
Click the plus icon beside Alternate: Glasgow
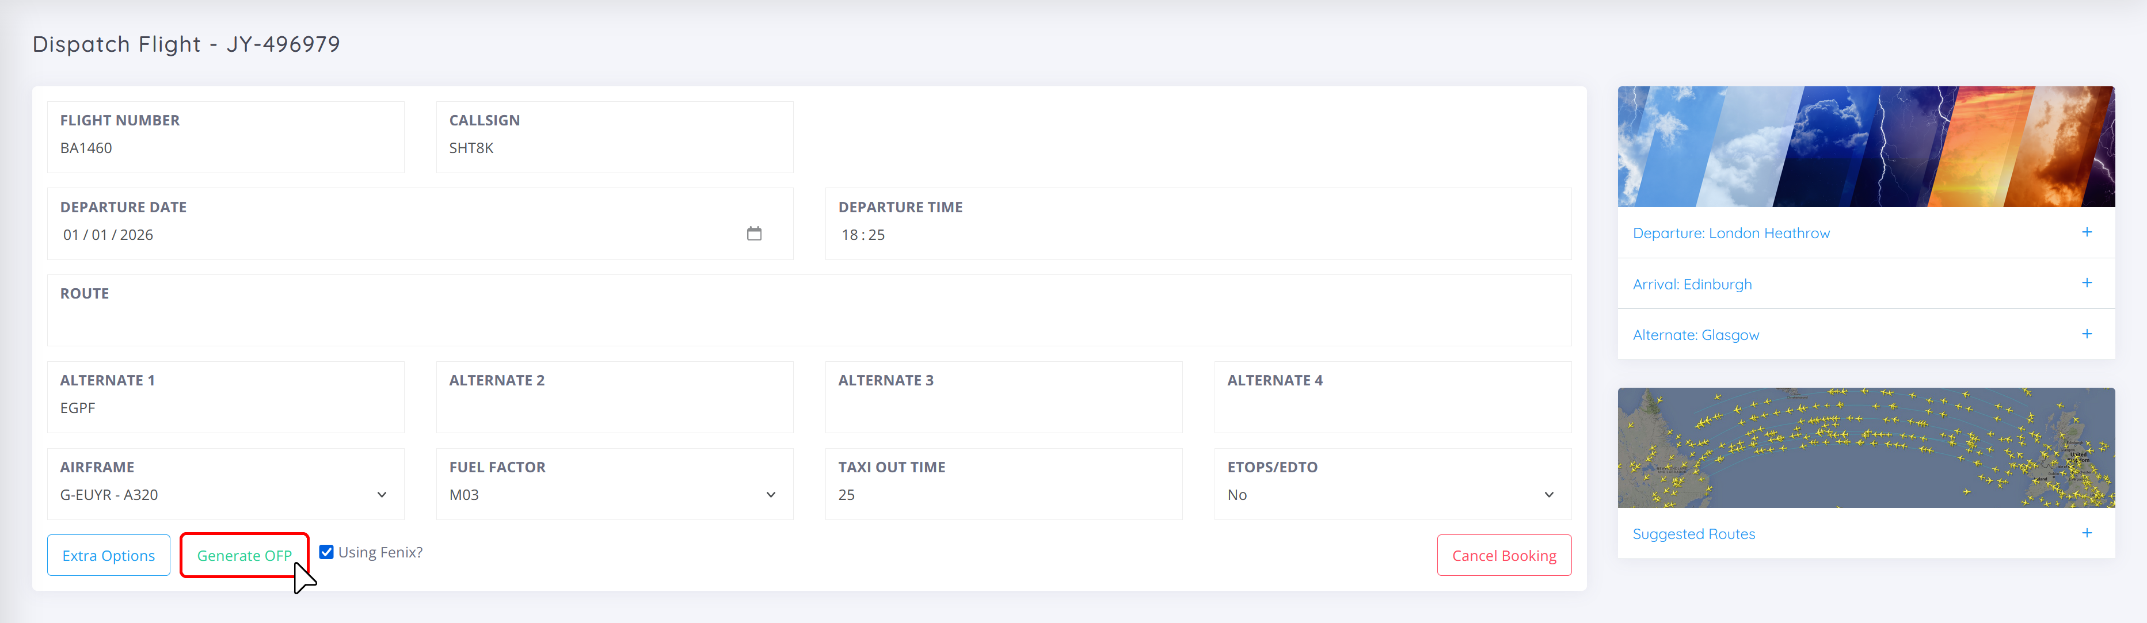tap(2086, 334)
